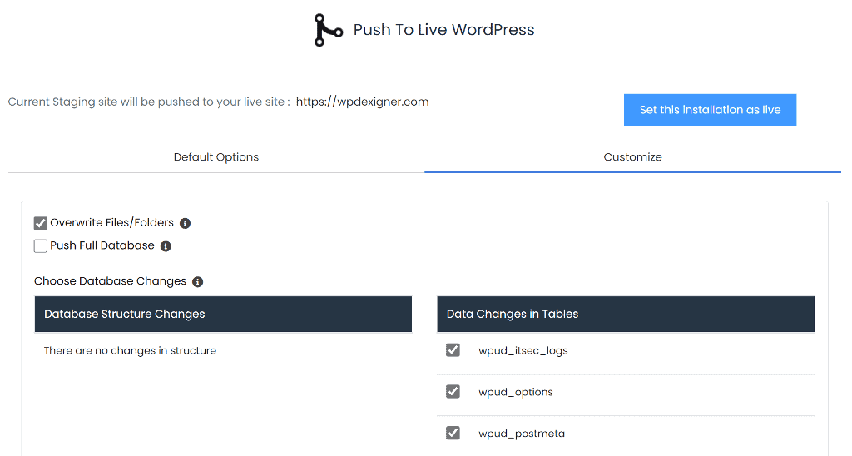This screenshot has width=852, height=456.
Task: Select the Customize tab
Action: point(632,156)
